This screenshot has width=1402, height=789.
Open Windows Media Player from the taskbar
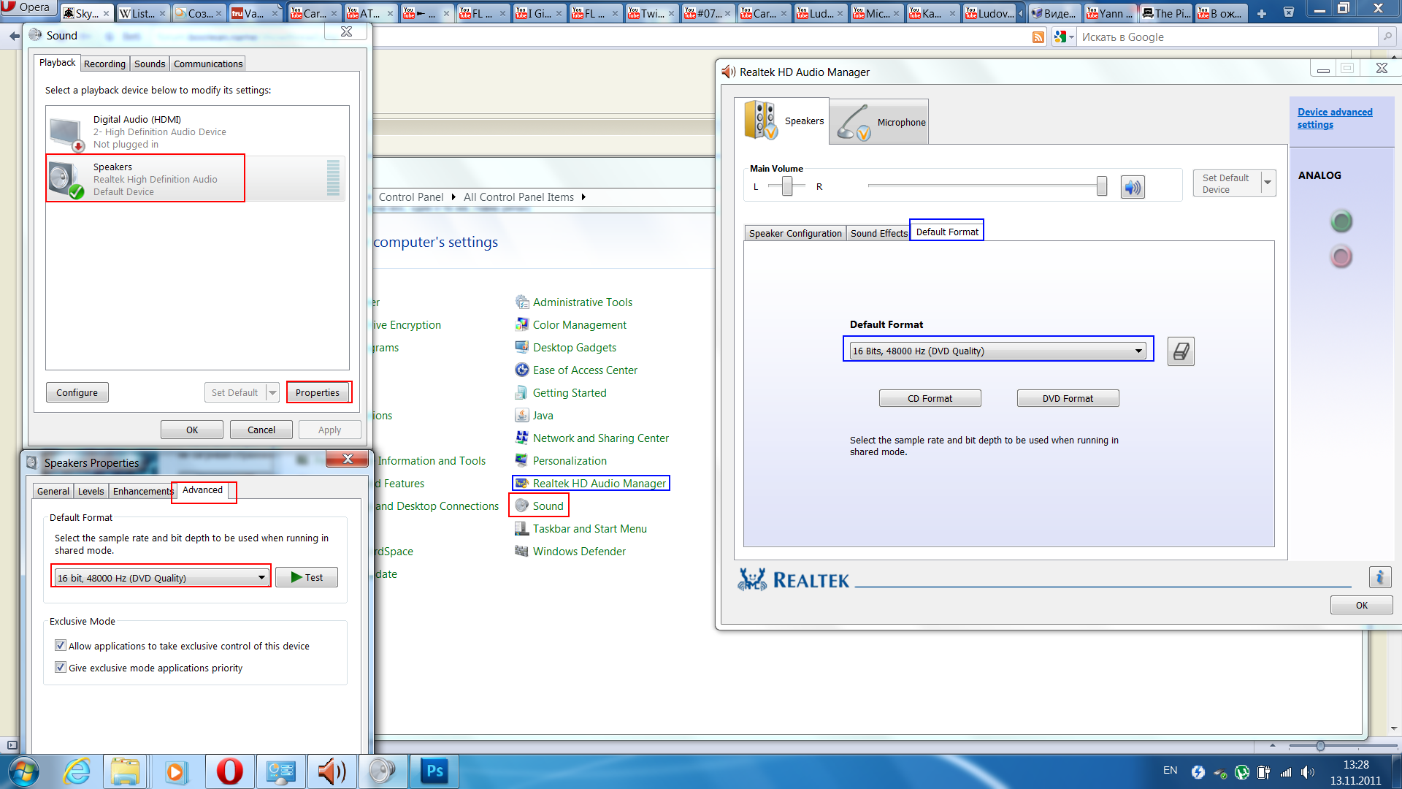[x=176, y=771]
